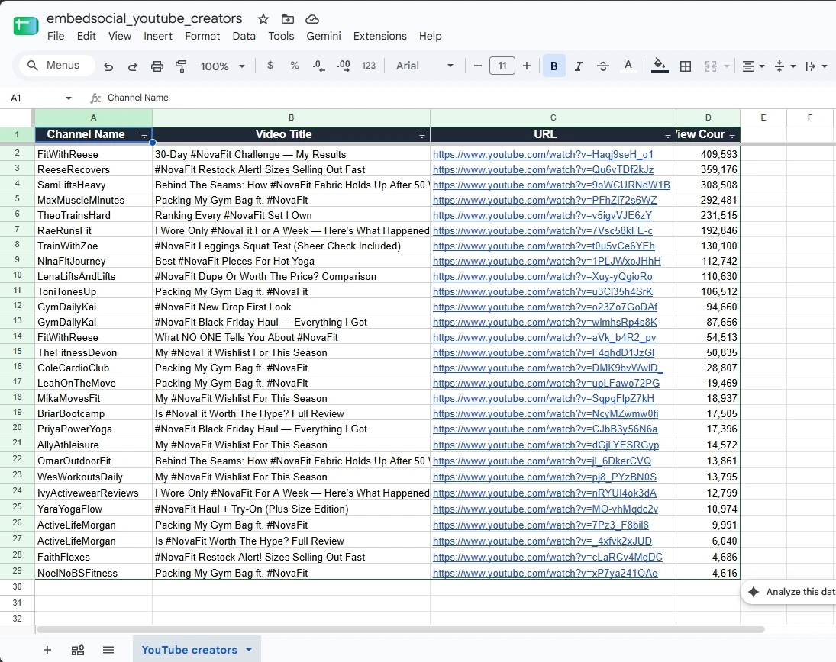
Task: Expand the merge cells dropdown arrow
Action: point(727,66)
